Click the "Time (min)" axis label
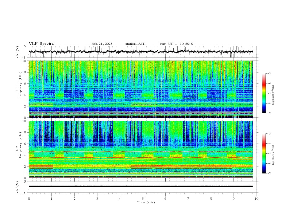Viewport: 289px width, 223px height. click(146, 202)
